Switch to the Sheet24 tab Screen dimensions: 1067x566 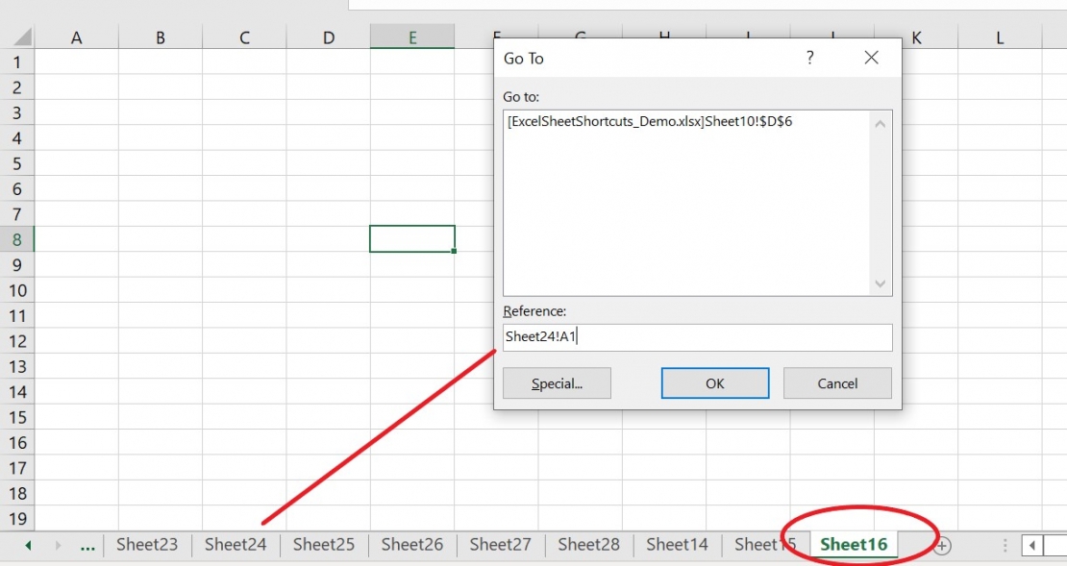tap(236, 545)
